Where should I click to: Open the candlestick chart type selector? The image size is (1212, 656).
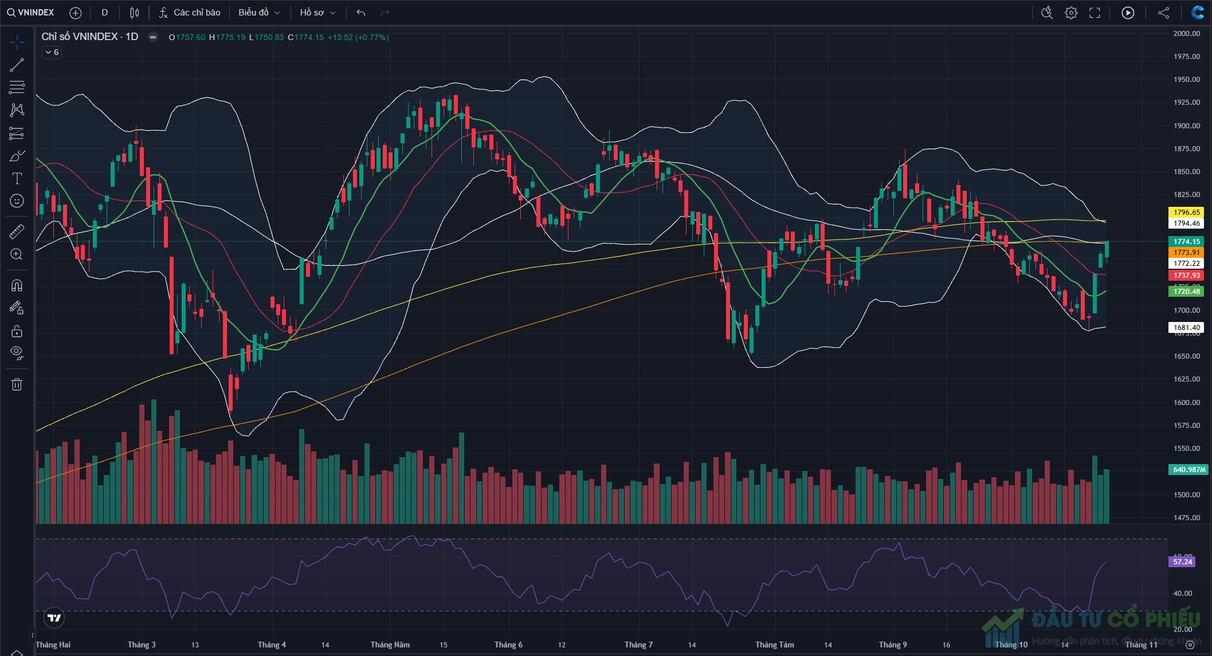[x=134, y=13]
